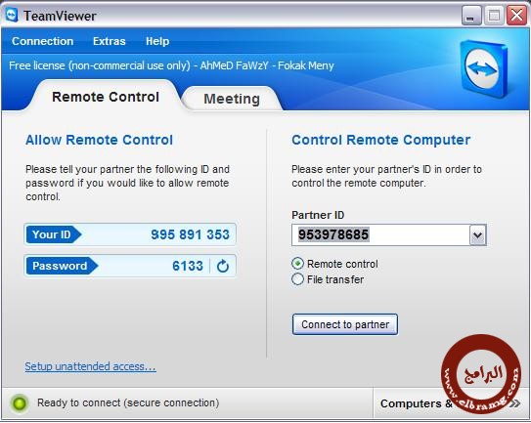The image size is (531, 423).
Task: Click Ready to connect status text
Action: pyautogui.click(x=128, y=403)
